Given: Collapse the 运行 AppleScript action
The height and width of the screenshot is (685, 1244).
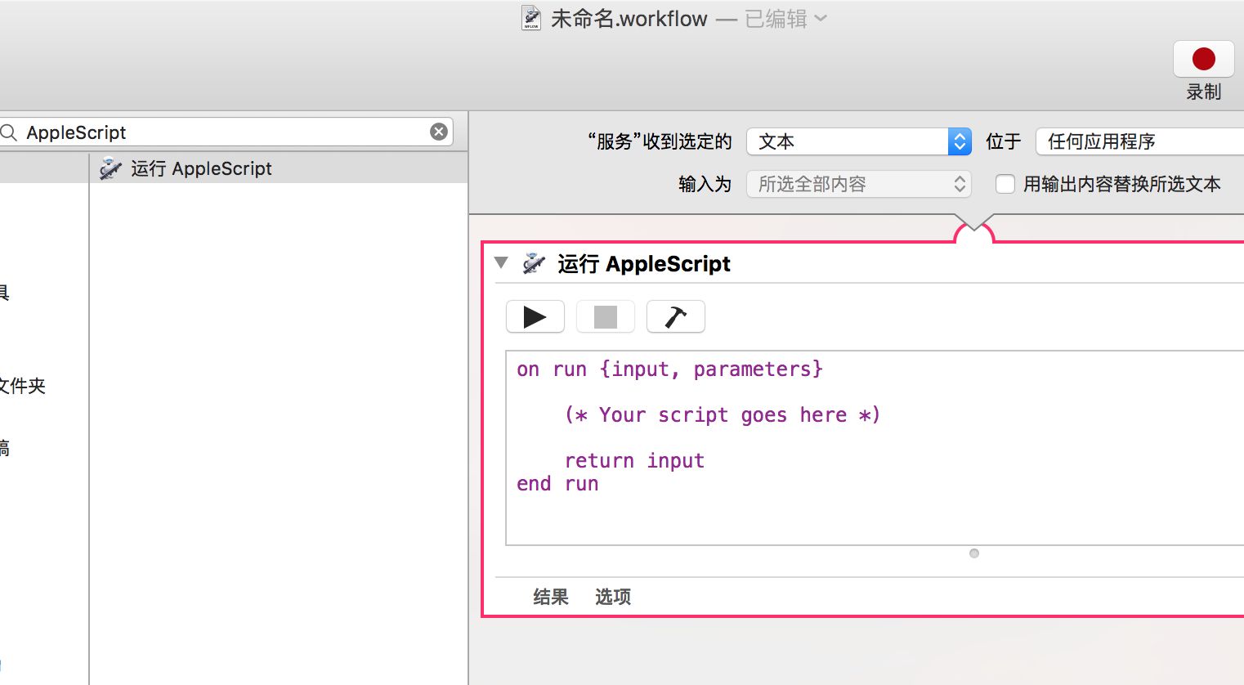Looking at the screenshot, I should click(x=501, y=262).
